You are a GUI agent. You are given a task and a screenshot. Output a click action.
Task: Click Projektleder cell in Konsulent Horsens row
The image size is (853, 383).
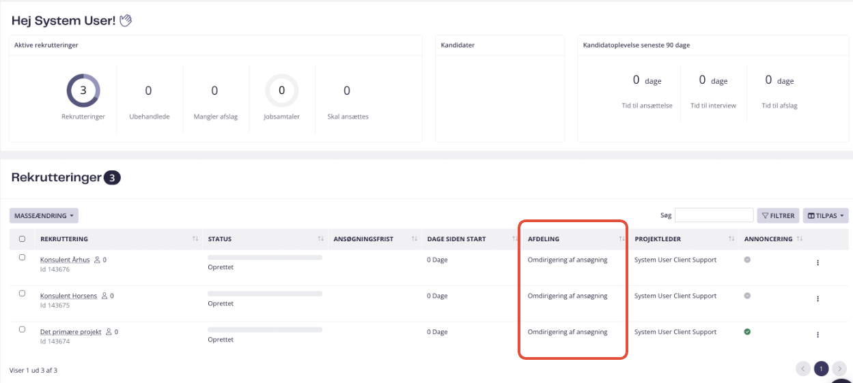click(x=675, y=296)
